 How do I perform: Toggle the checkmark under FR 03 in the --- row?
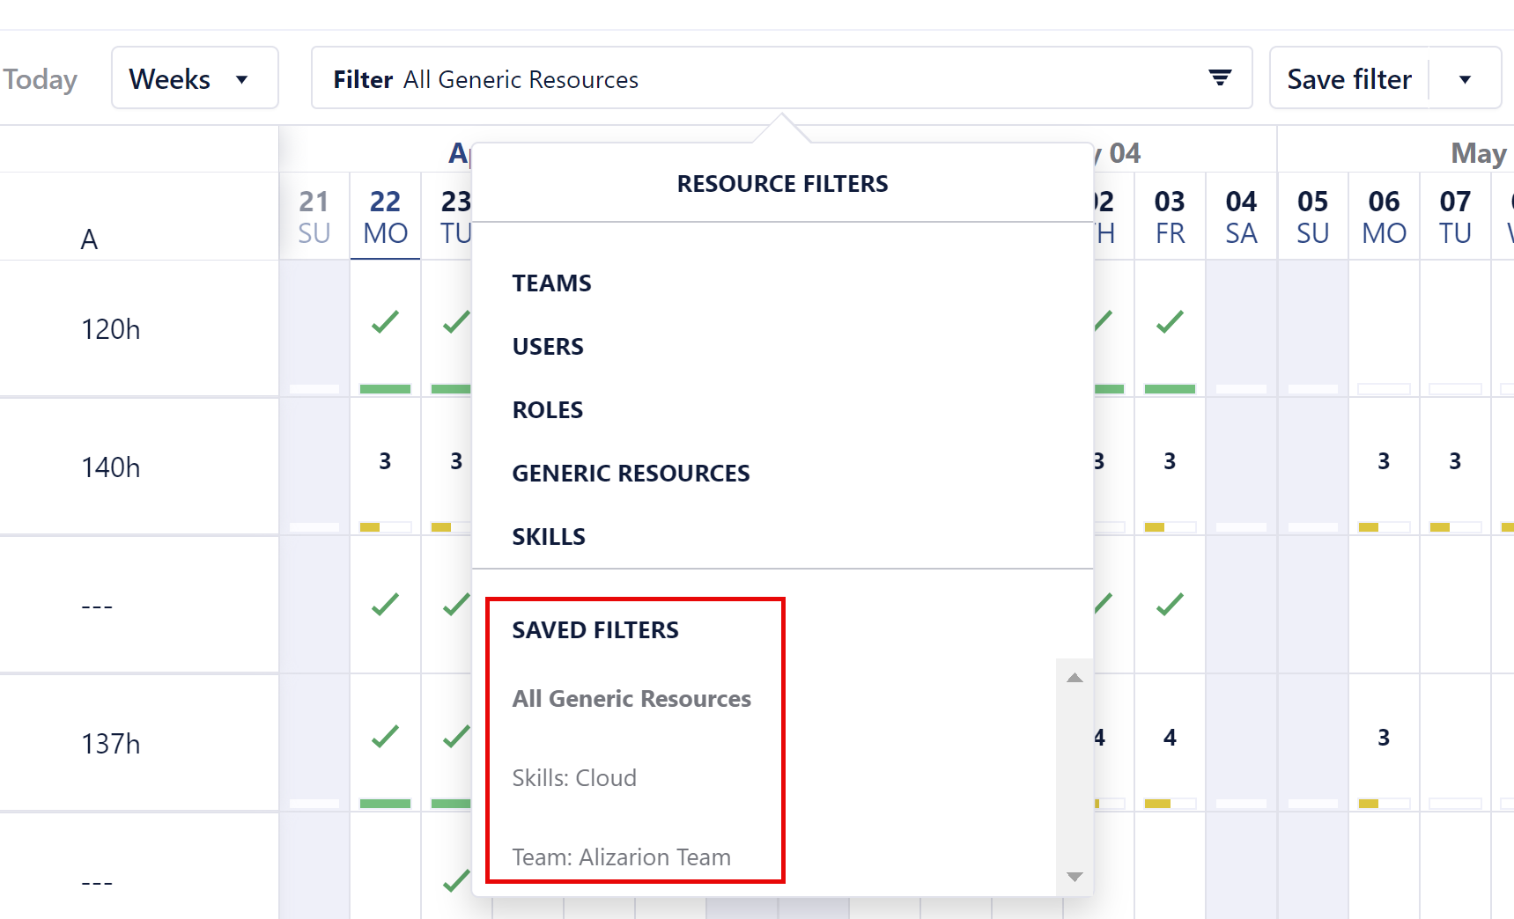pyautogui.click(x=1169, y=605)
